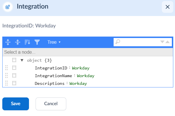This screenshot has width=175, height=116.
Task: Collapse the object {3} node
Action: 22,60
